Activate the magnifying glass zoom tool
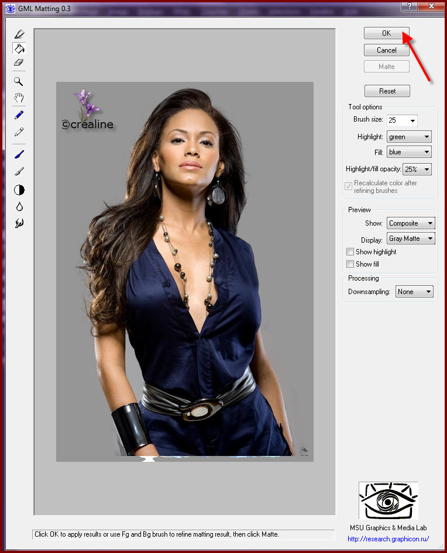This screenshot has height=553, width=447. [19, 81]
